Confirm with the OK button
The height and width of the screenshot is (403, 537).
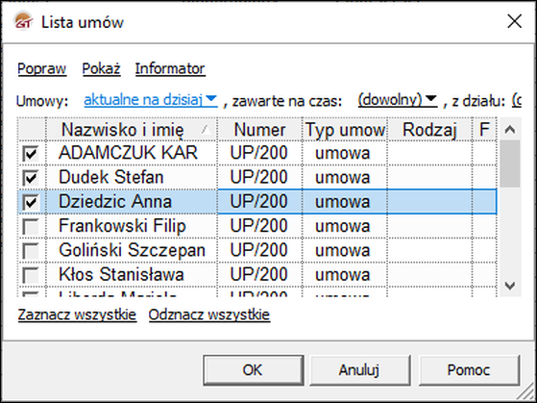tap(253, 370)
